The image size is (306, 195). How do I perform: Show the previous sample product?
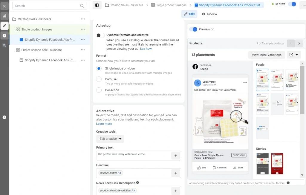point(291,44)
